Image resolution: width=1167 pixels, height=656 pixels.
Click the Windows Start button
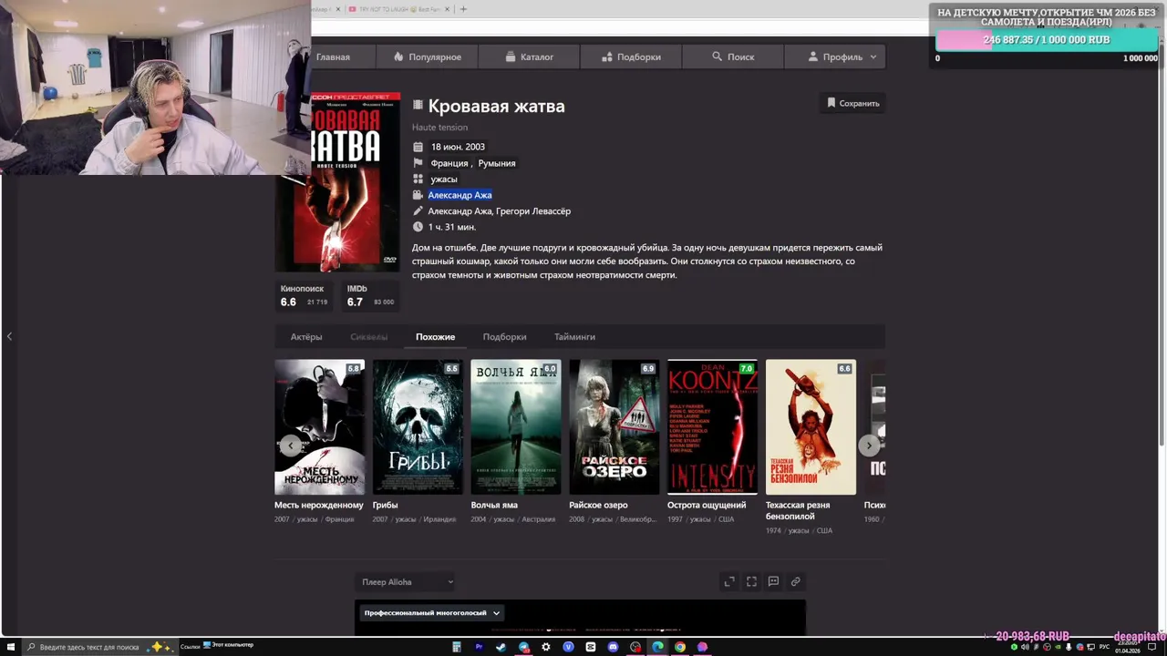pyautogui.click(x=9, y=647)
